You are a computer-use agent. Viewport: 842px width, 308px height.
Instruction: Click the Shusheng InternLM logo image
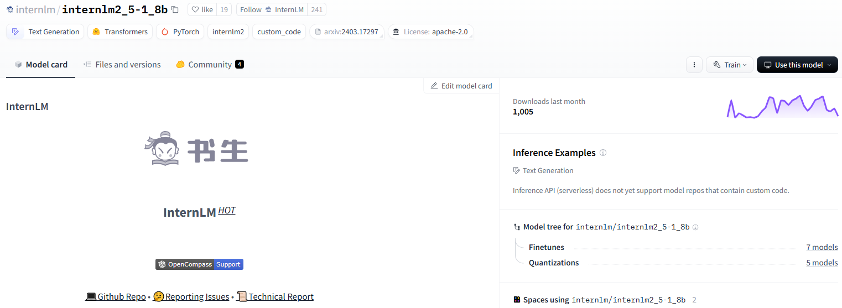click(x=196, y=149)
